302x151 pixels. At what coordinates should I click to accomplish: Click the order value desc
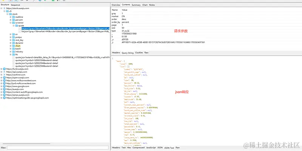tap(124, 19)
